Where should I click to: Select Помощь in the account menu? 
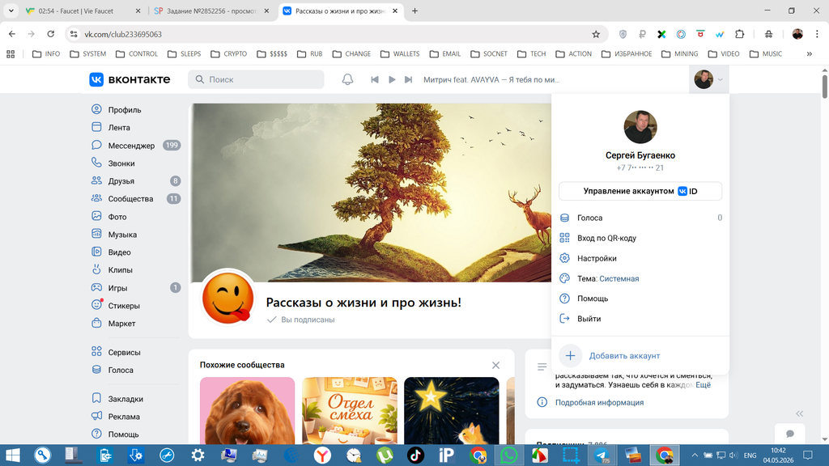click(640, 299)
